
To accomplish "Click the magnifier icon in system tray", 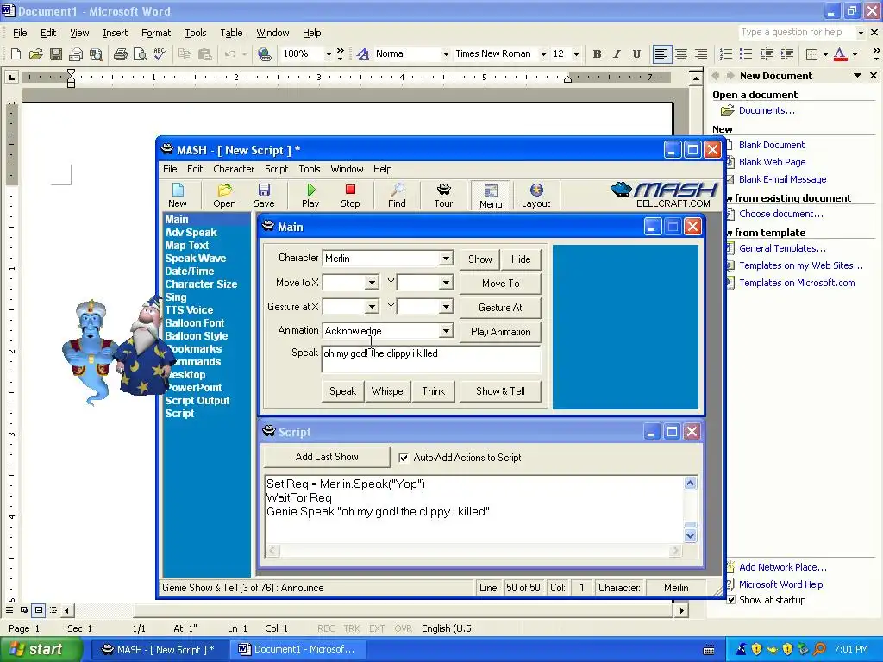I will coord(819,649).
